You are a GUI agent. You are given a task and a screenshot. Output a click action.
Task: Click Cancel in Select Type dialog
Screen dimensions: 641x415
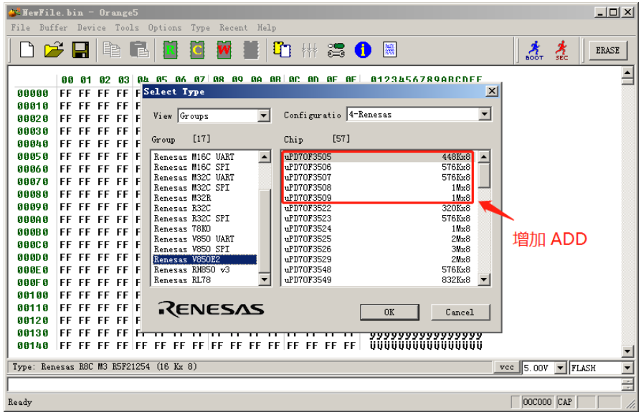(x=460, y=312)
